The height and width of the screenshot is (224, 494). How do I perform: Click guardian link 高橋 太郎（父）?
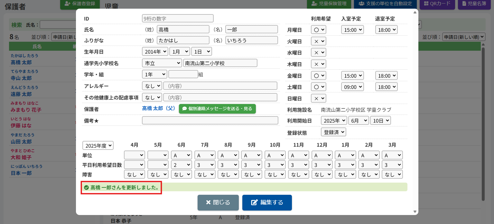coord(159,109)
